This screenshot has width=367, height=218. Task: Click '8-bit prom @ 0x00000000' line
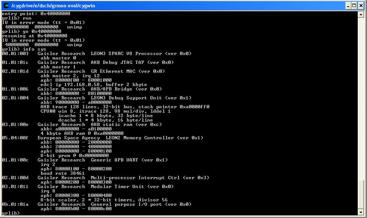click(x=74, y=156)
